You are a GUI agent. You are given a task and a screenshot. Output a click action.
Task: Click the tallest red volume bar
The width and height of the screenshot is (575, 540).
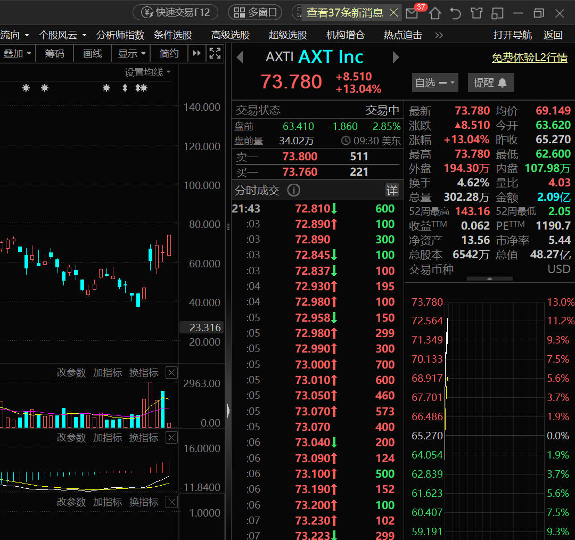(x=150, y=405)
